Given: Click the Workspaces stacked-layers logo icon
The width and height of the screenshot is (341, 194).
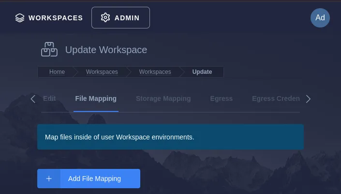Looking at the screenshot, I should (19, 18).
